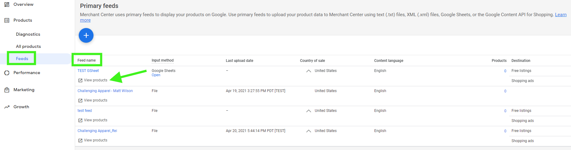Collapse chevron for Challenging Apparel_Rei feed
This screenshot has width=571, height=150.
(x=309, y=131)
